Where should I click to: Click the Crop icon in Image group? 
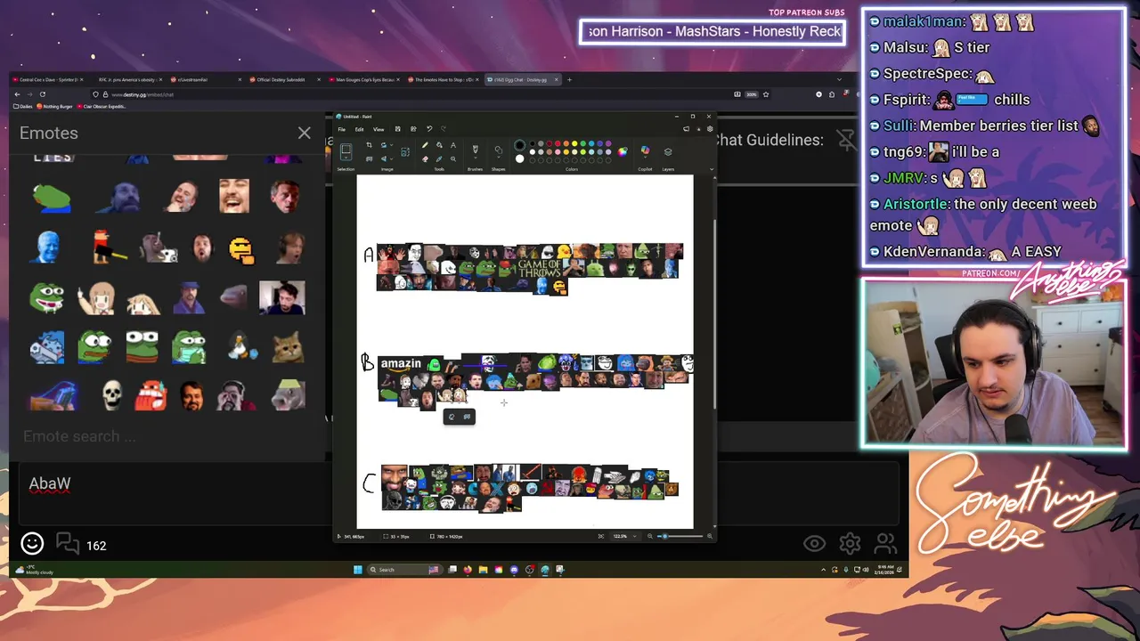pyautogui.click(x=369, y=145)
